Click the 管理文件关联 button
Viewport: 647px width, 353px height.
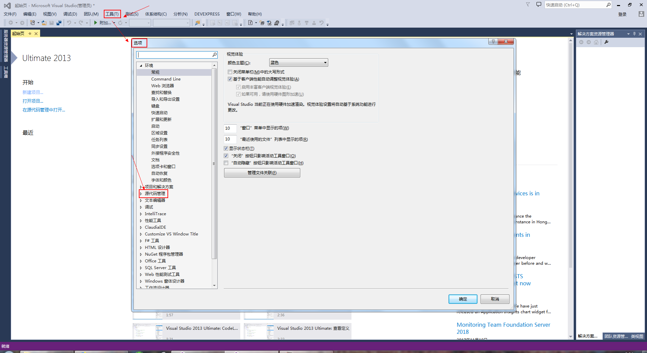[262, 173]
